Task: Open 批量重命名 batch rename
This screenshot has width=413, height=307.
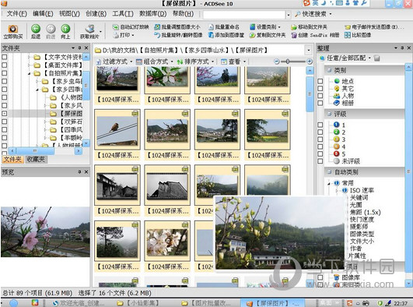Action: click(224, 27)
